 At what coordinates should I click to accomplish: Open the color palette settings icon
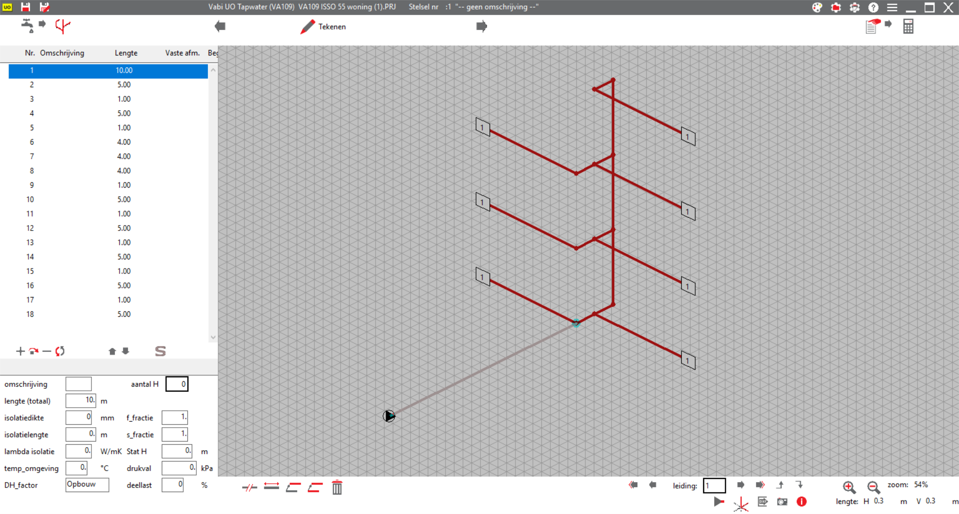[817, 7]
